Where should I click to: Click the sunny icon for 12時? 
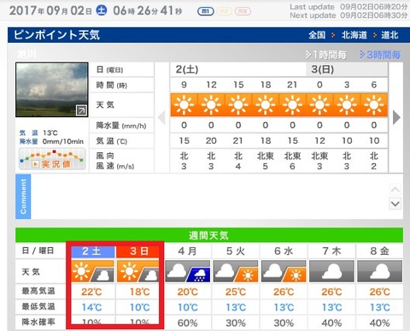211,104
